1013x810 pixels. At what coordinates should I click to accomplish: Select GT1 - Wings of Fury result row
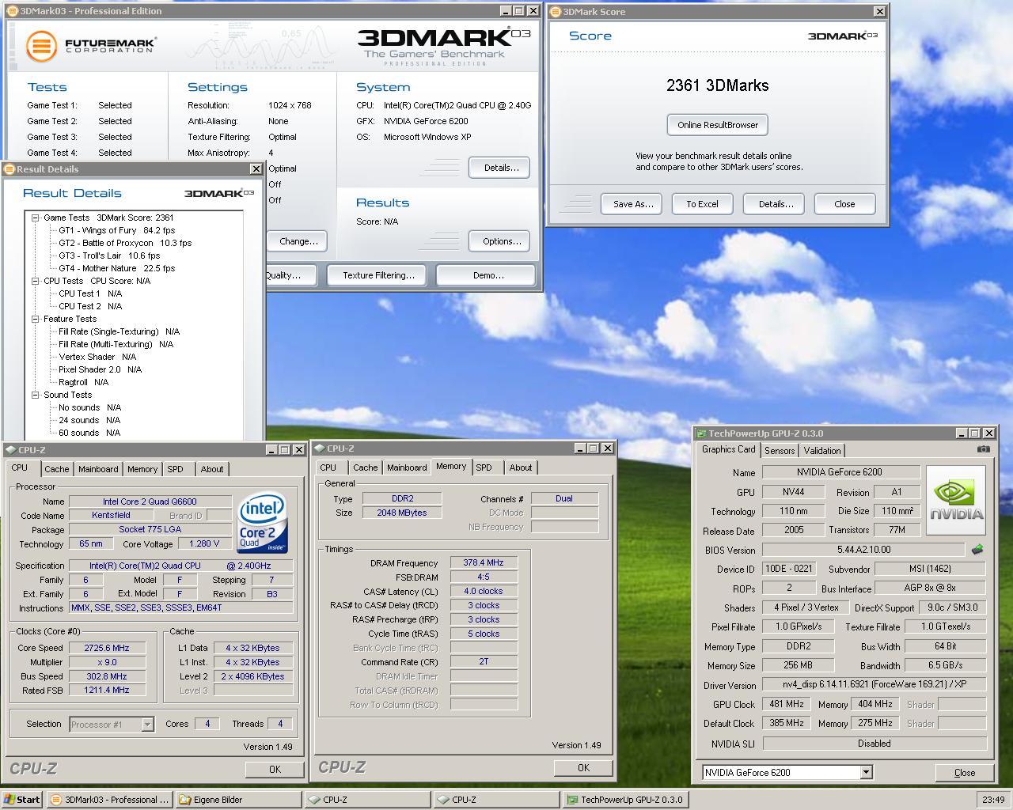pos(117,230)
